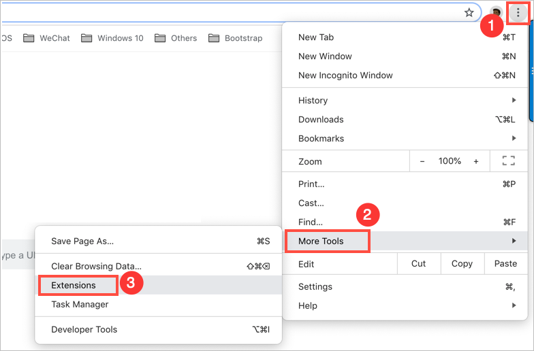Image resolution: width=534 pixels, height=351 pixels.
Task: Click the Paste button in Edit row
Action: pyautogui.click(x=505, y=263)
